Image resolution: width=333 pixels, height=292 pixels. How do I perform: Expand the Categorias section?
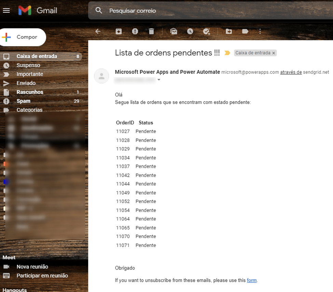point(29,110)
